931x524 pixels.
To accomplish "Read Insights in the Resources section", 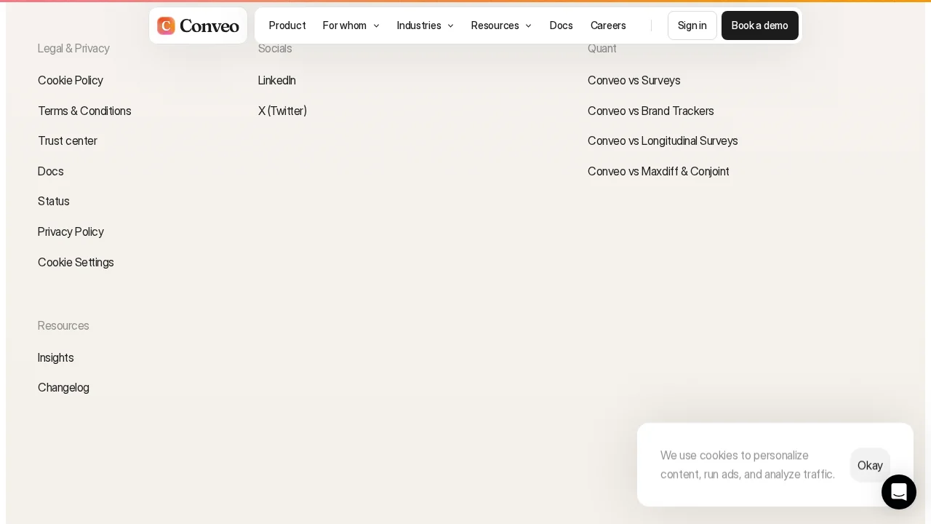I will (56, 357).
